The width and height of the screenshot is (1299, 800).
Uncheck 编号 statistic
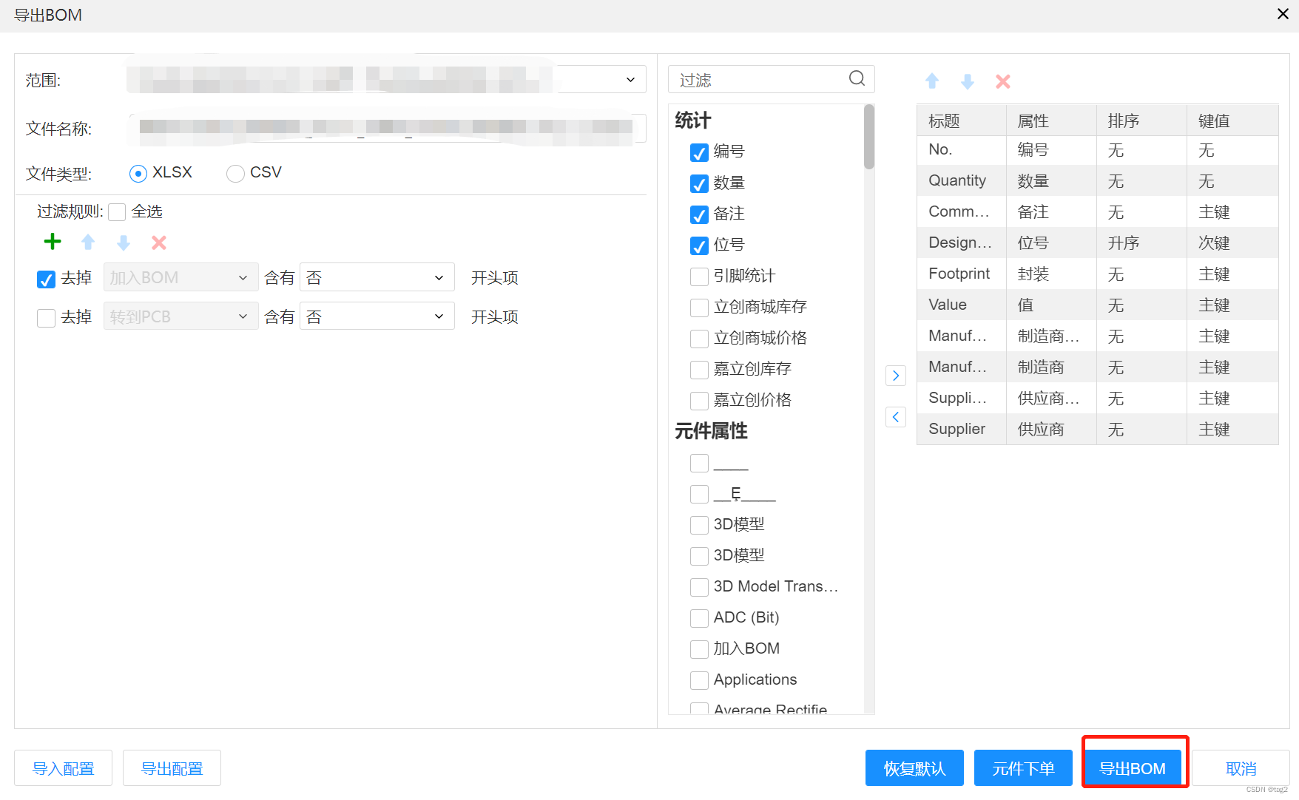(x=699, y=152)
